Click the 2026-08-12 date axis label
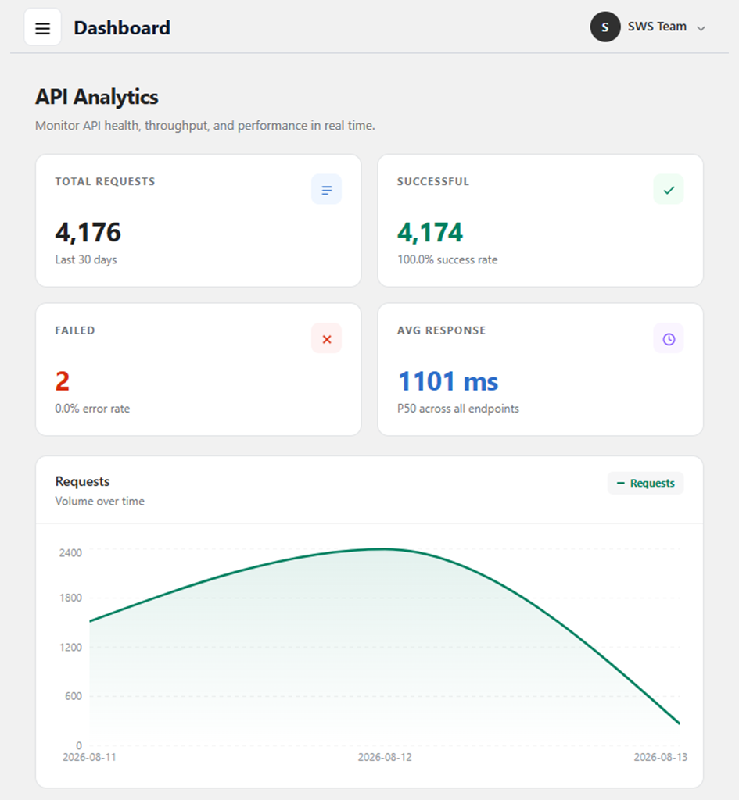739x800 pixels. [x=385, y=757]
